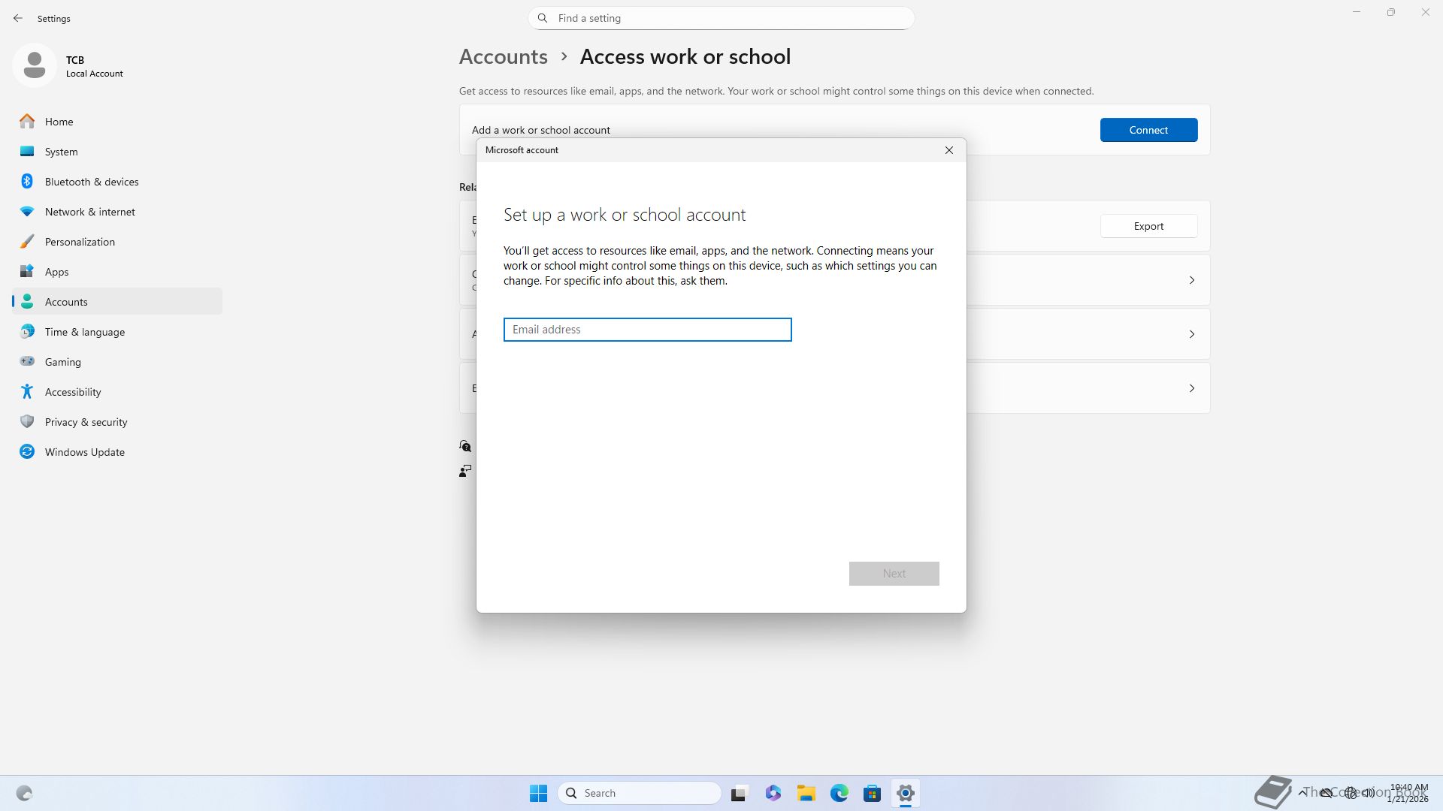
Task: Click the Export button
Action: 1148,226
